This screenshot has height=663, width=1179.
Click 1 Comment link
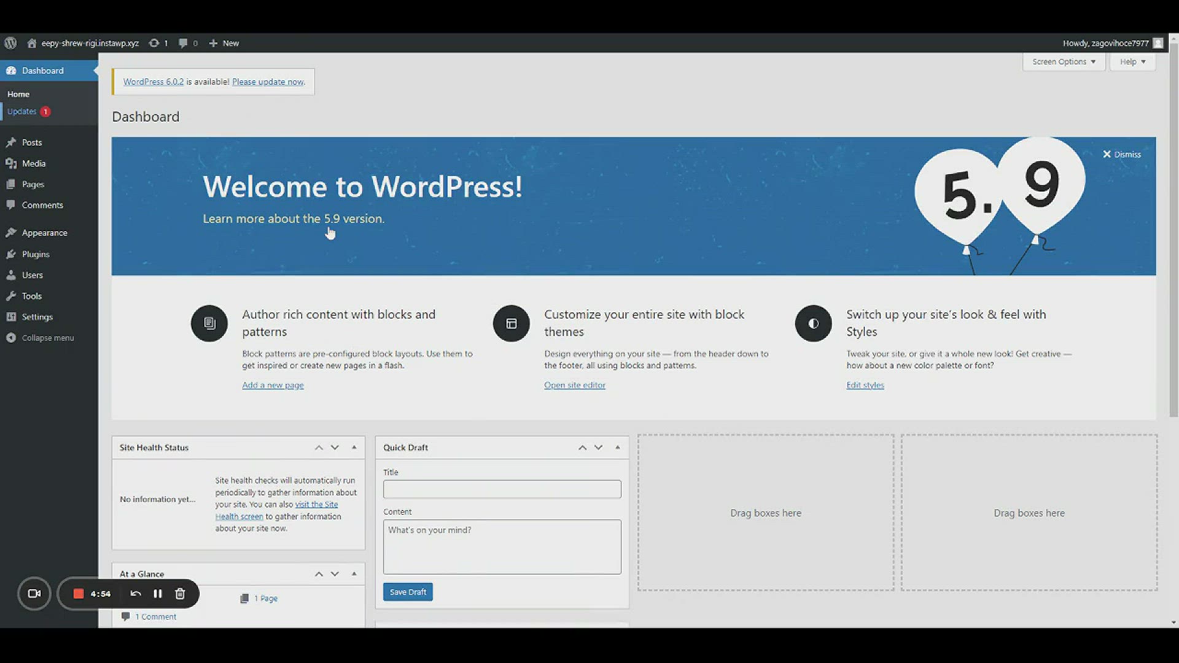[155, 617]
